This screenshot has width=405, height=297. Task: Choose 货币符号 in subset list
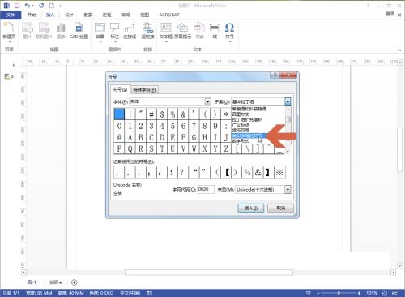(x=241, y=131)
